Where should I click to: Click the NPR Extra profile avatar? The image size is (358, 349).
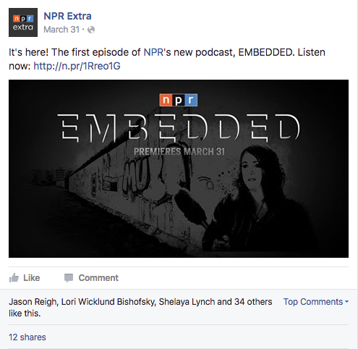point(23,22)
